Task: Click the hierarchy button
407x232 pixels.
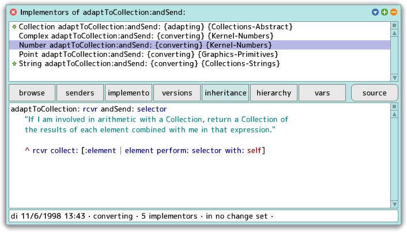Action: point(274,93)
